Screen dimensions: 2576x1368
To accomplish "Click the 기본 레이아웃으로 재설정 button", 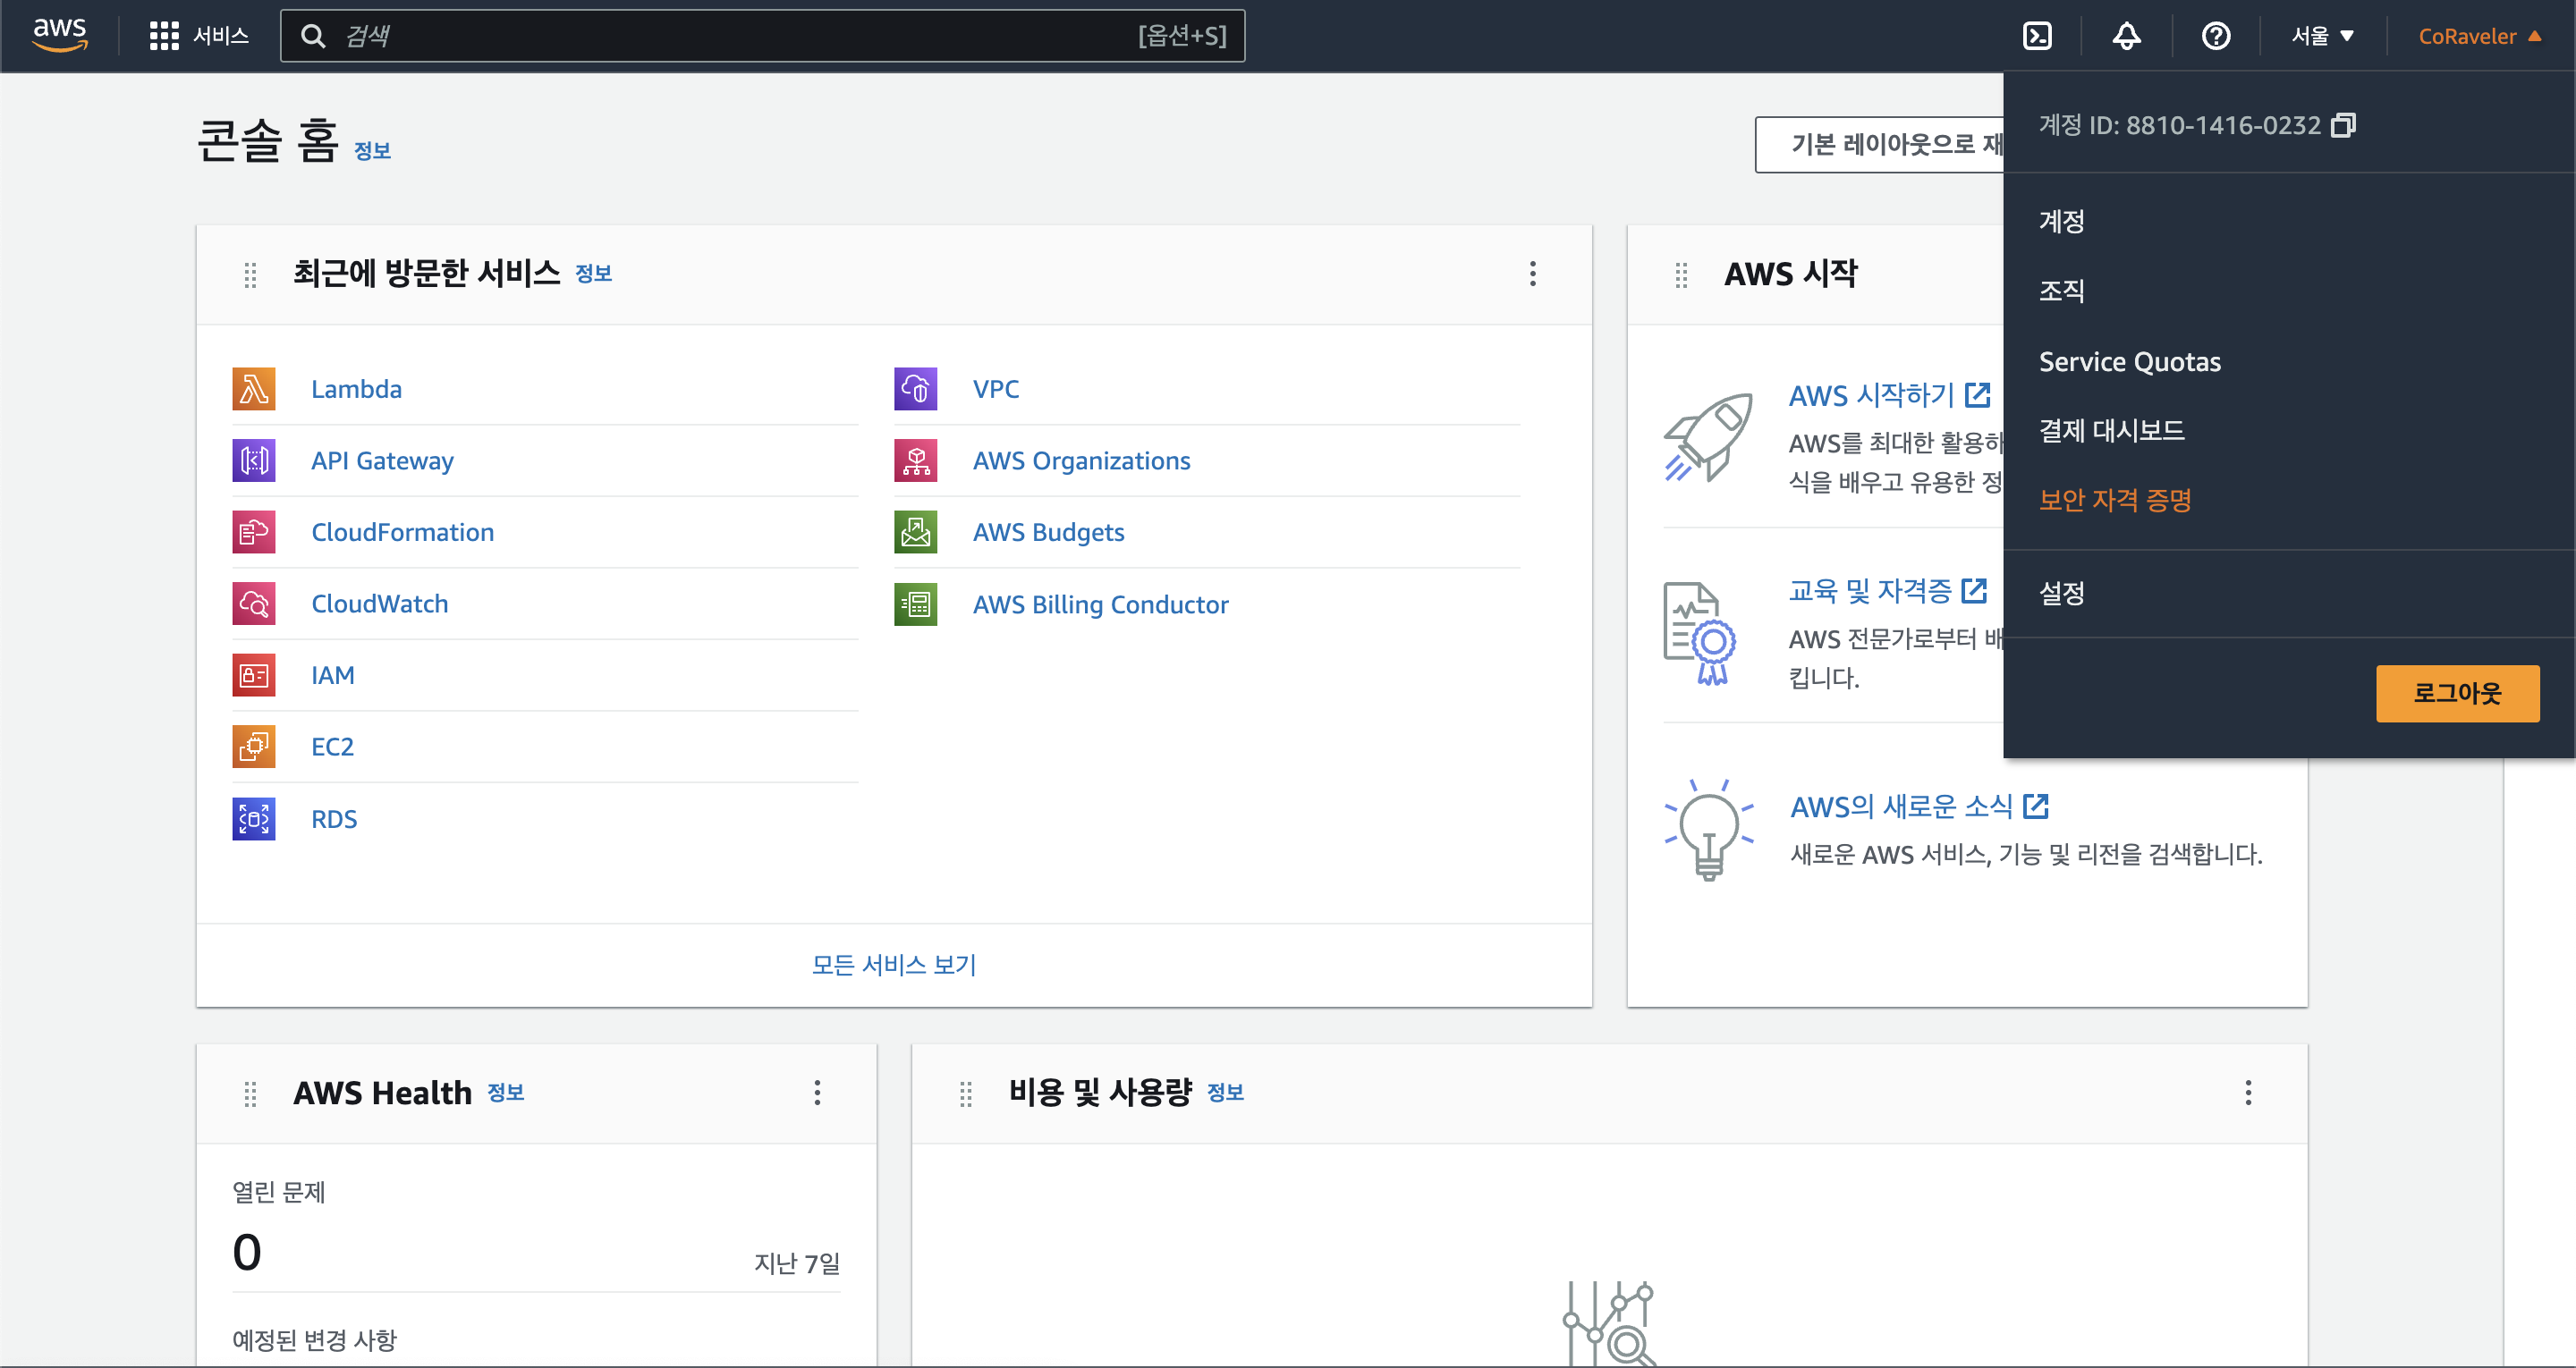I will tap(1880, 145).
